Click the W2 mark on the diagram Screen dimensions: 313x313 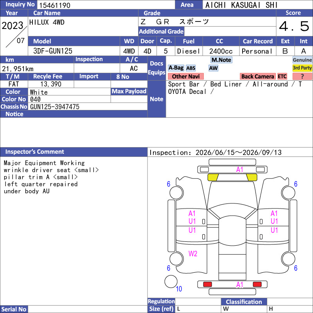coord(192,254)
